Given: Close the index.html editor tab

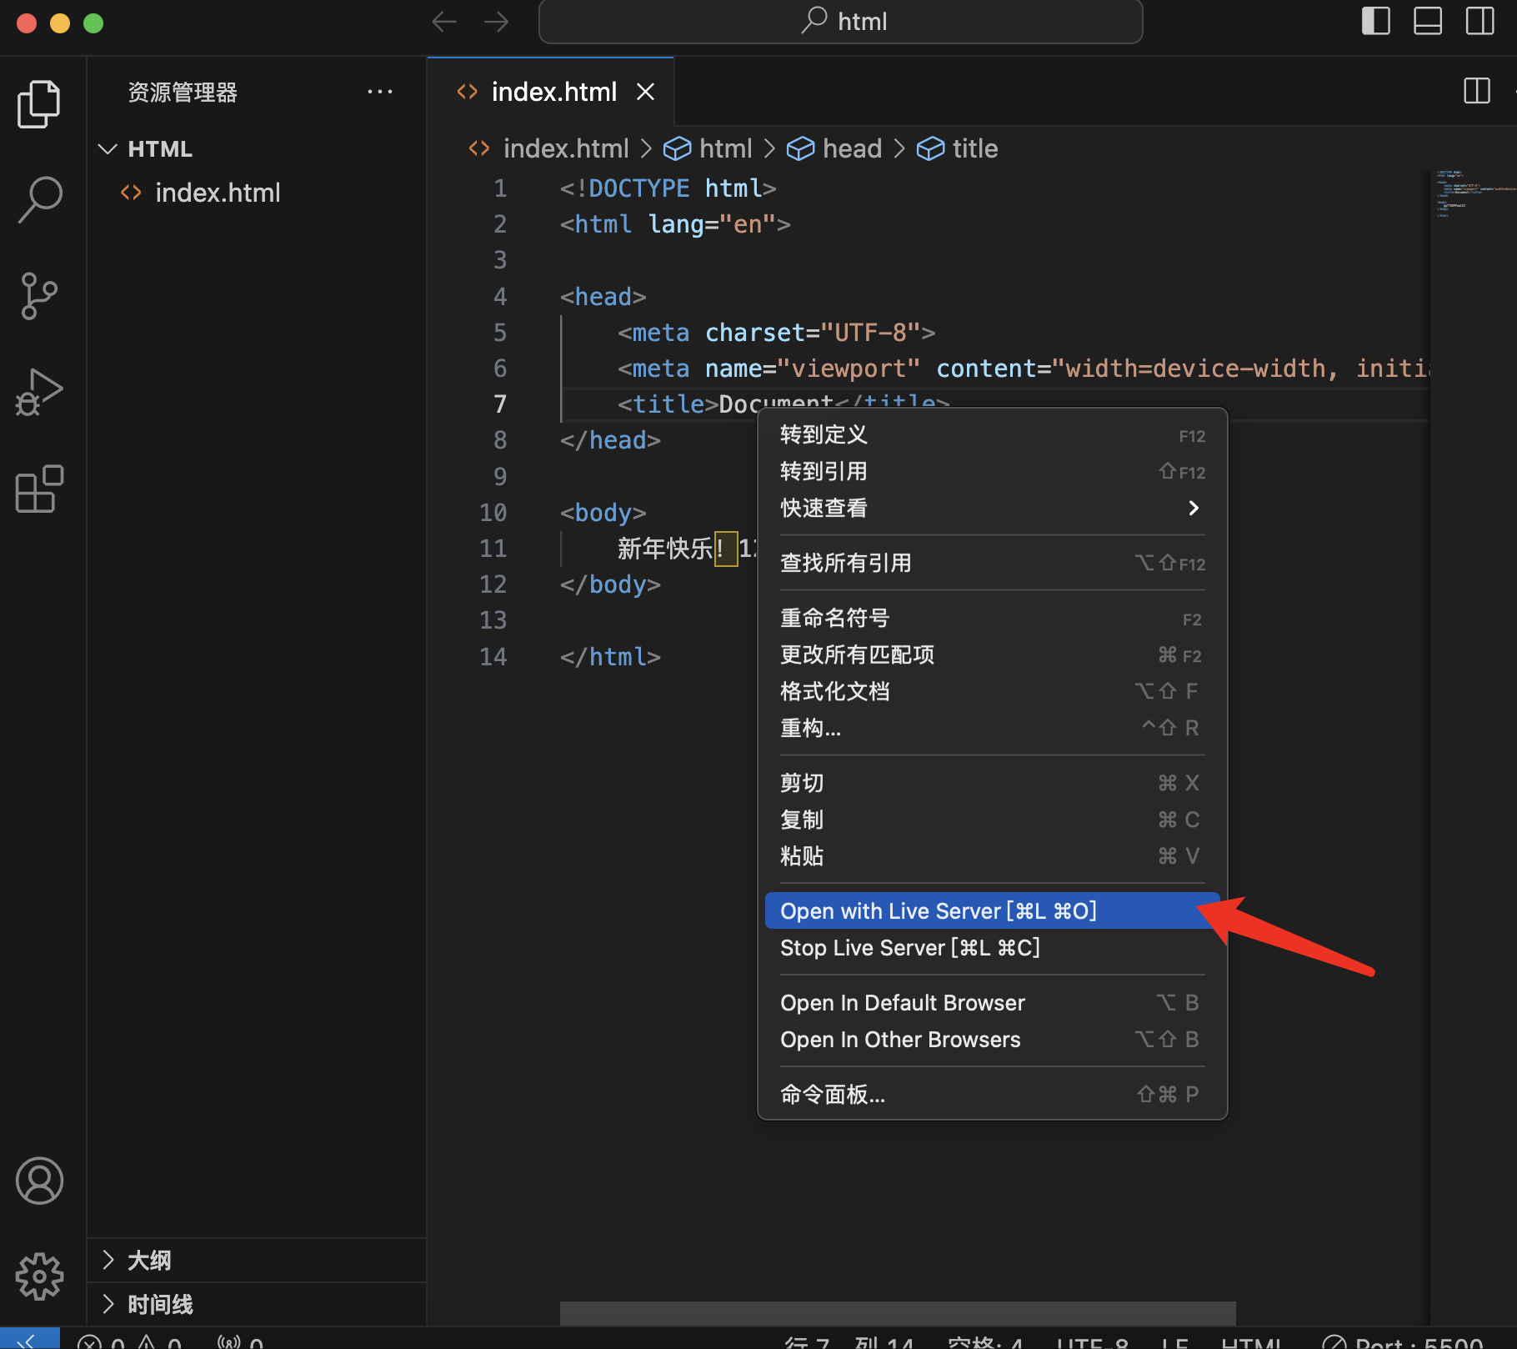Looking at the screenshot, I should pos(645,92).
